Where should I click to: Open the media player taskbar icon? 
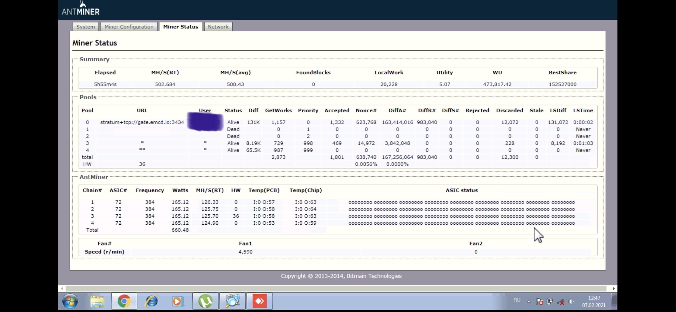tap(178, 301)
